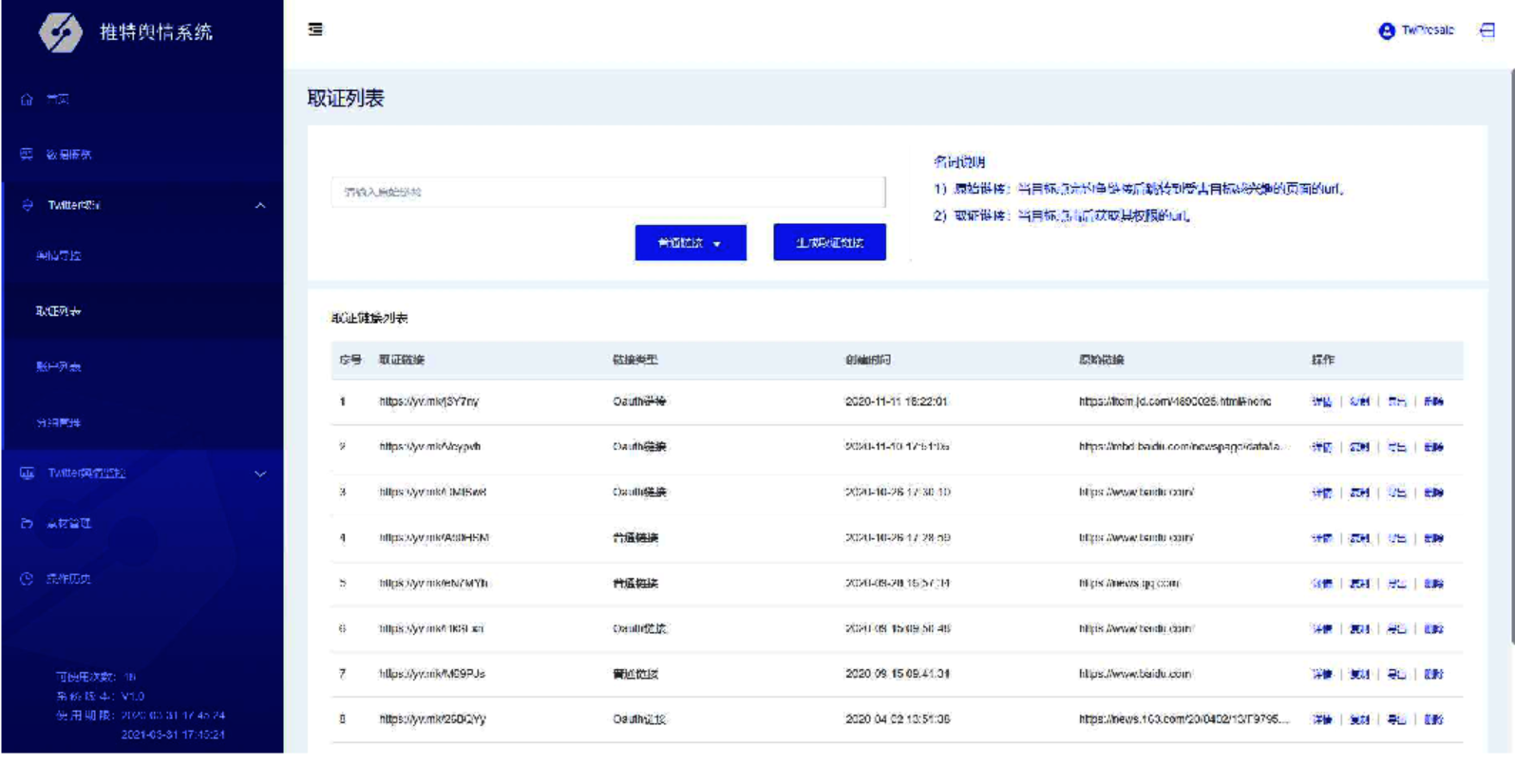Image resolution: width=1515 pixels, height=764 pixels.
Task: Expand the Twitter monitoring sidebar section
Action: 260,474
